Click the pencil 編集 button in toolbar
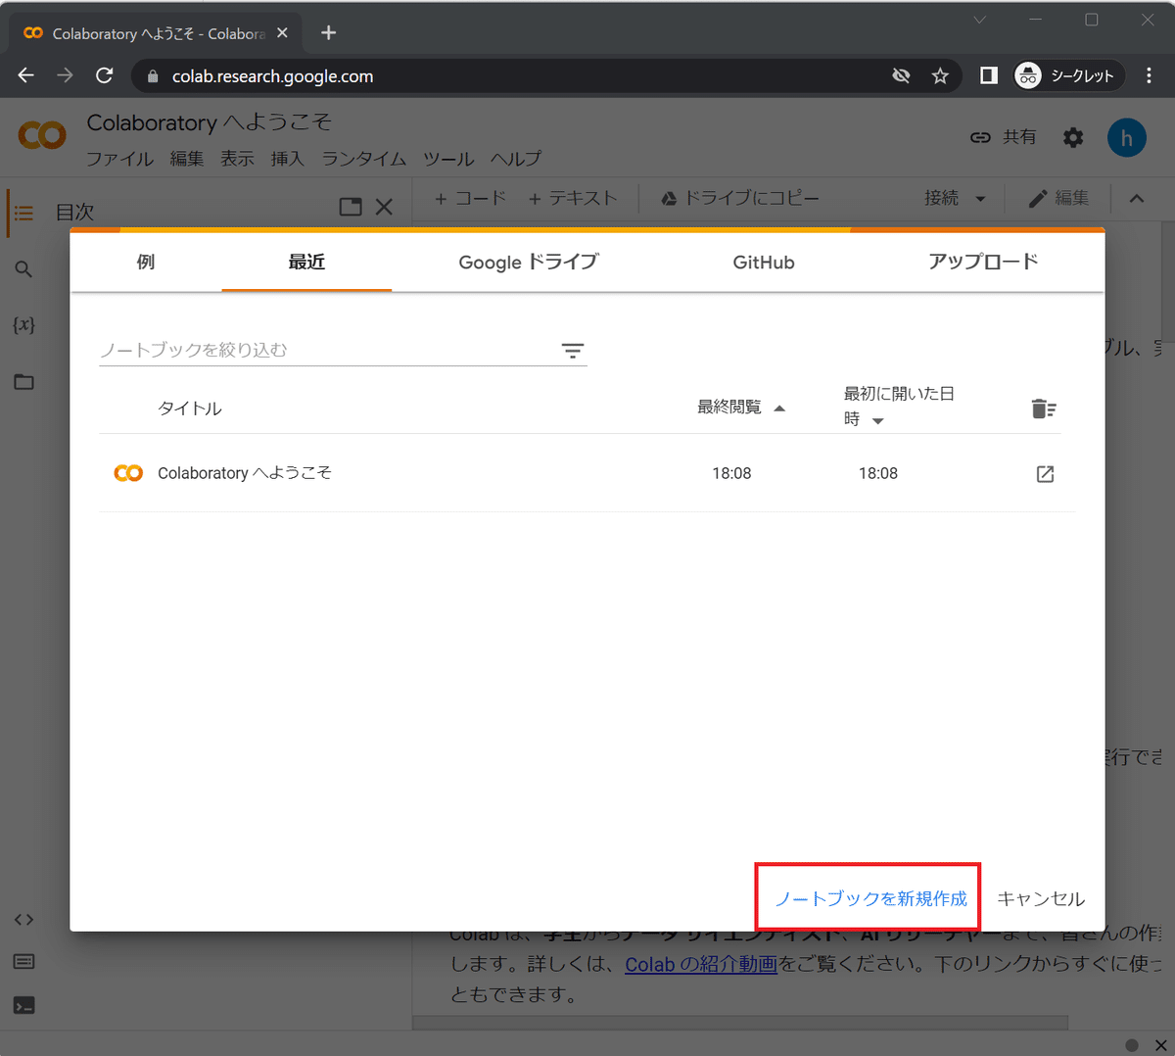1175x1056 pixels. pos(1058,198)
